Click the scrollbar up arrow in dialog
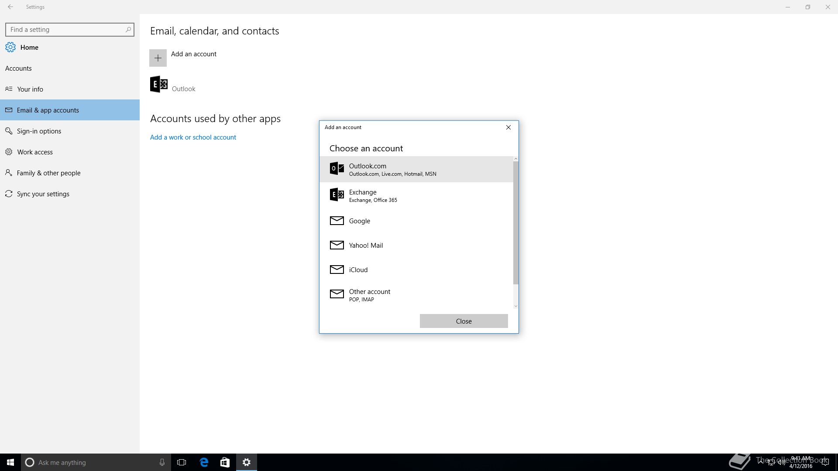838x471 pixels. (515, 159)
